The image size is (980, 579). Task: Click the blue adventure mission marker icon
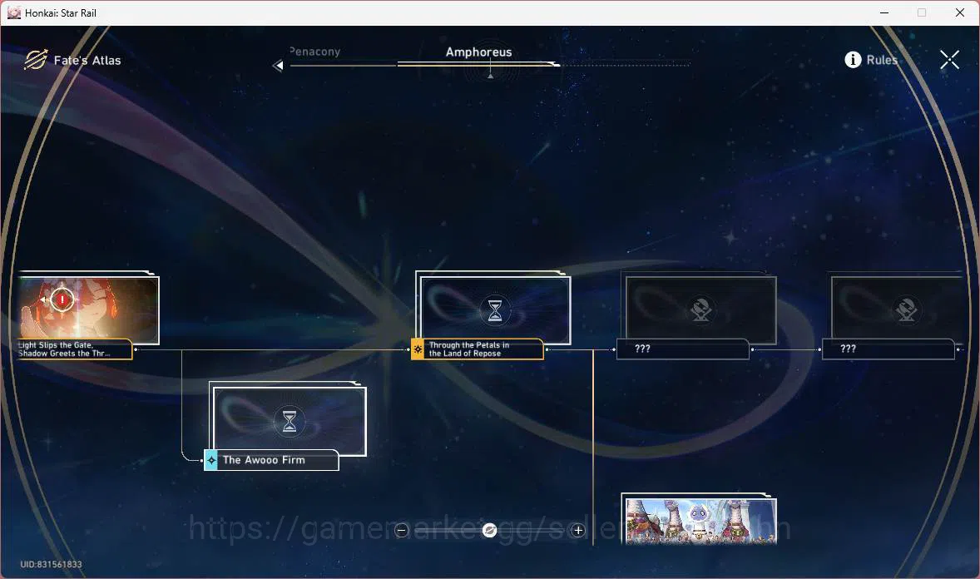[x=211, y=460]
